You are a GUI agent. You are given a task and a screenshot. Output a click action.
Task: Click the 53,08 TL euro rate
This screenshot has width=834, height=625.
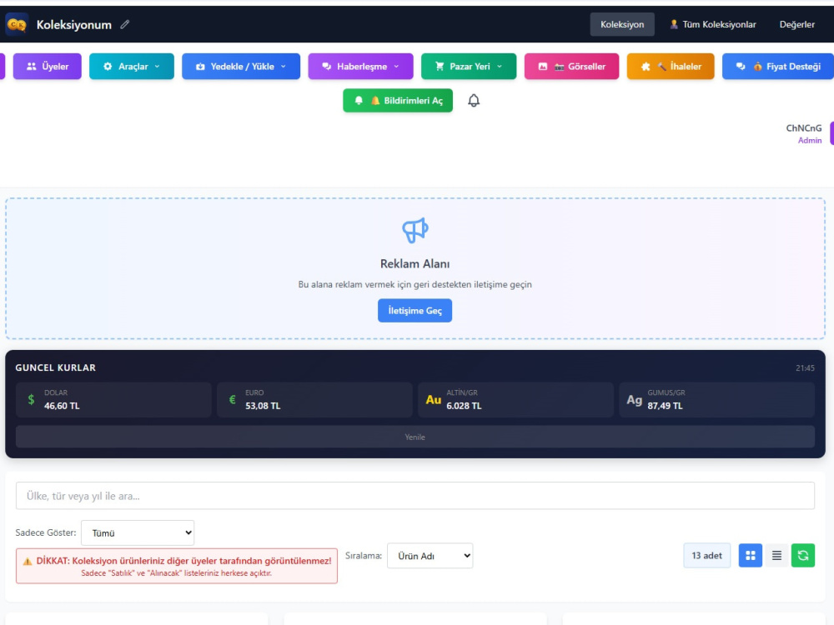[x=263, y=406]
